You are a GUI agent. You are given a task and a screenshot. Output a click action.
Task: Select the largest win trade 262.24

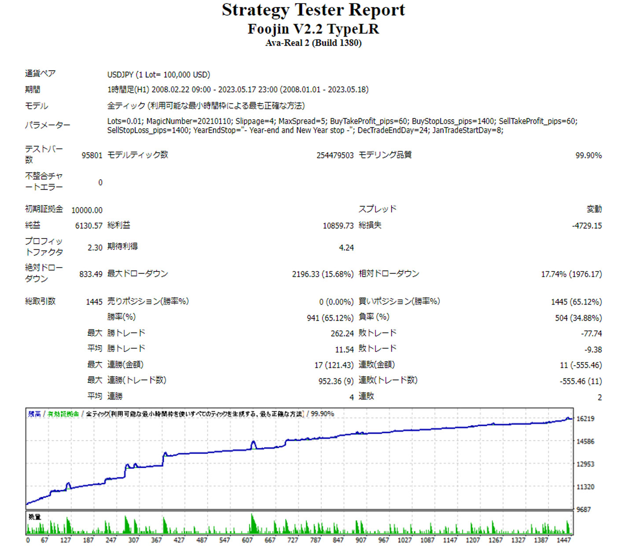click(342, 334)
